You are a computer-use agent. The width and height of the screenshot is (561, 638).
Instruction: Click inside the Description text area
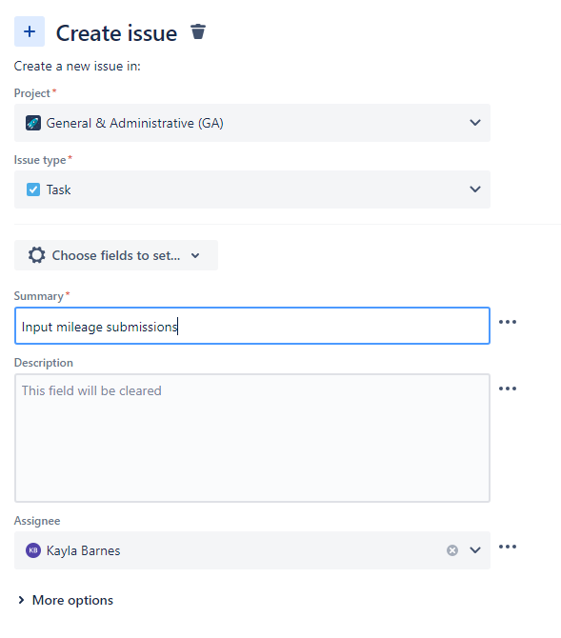click(x=252, y=438)
